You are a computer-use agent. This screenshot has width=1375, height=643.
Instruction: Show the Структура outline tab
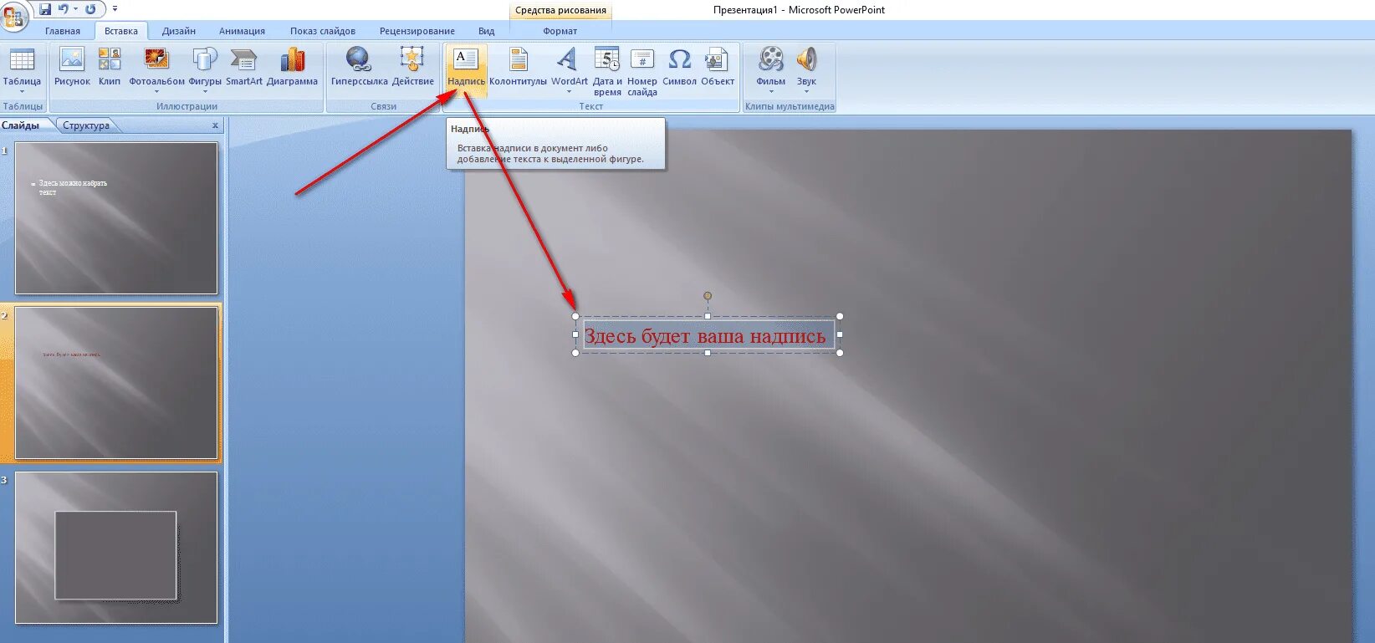(x=86, y=125)
